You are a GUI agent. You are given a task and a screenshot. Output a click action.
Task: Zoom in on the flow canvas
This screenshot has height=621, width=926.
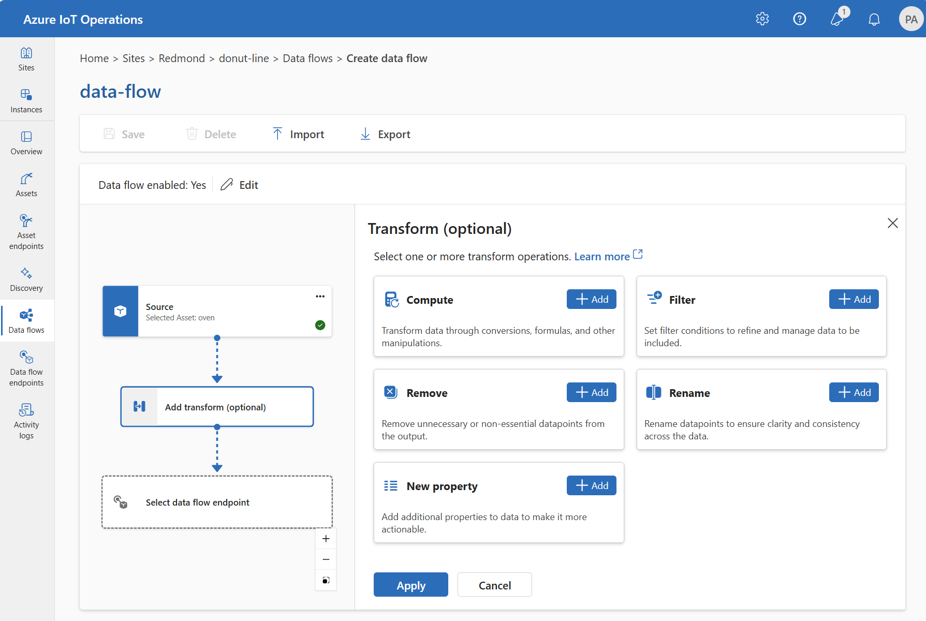click(x=326, y=538)
